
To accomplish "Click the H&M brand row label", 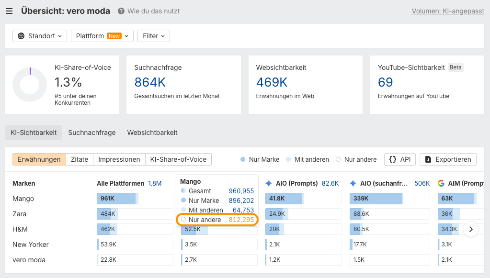I will (20, 229).
